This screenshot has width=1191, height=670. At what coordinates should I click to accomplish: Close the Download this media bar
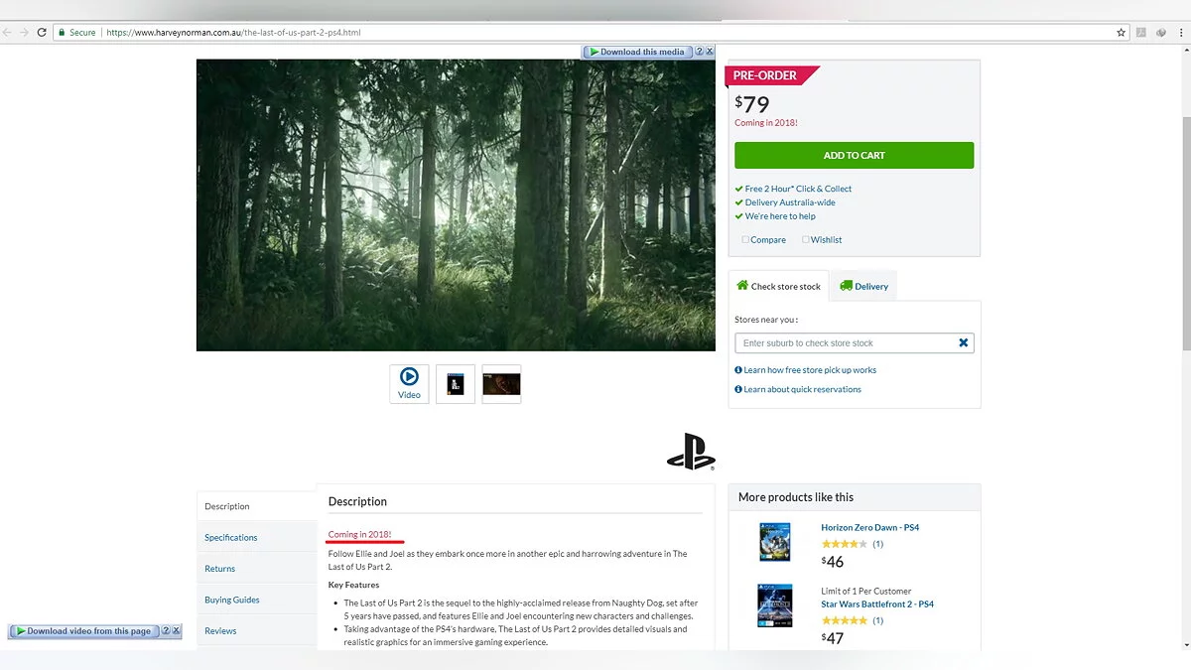[709, 52]
